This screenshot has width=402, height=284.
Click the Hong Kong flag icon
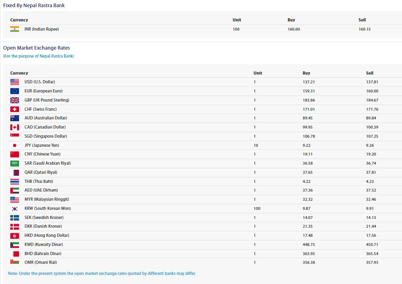(15, 236)
